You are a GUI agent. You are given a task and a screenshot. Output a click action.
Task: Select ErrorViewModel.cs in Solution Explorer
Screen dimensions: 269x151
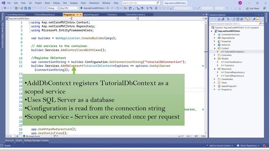tap(233, 62)
